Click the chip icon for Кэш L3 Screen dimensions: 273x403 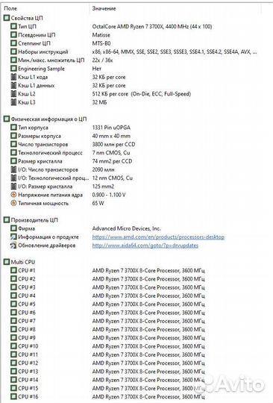coord(13,102)
